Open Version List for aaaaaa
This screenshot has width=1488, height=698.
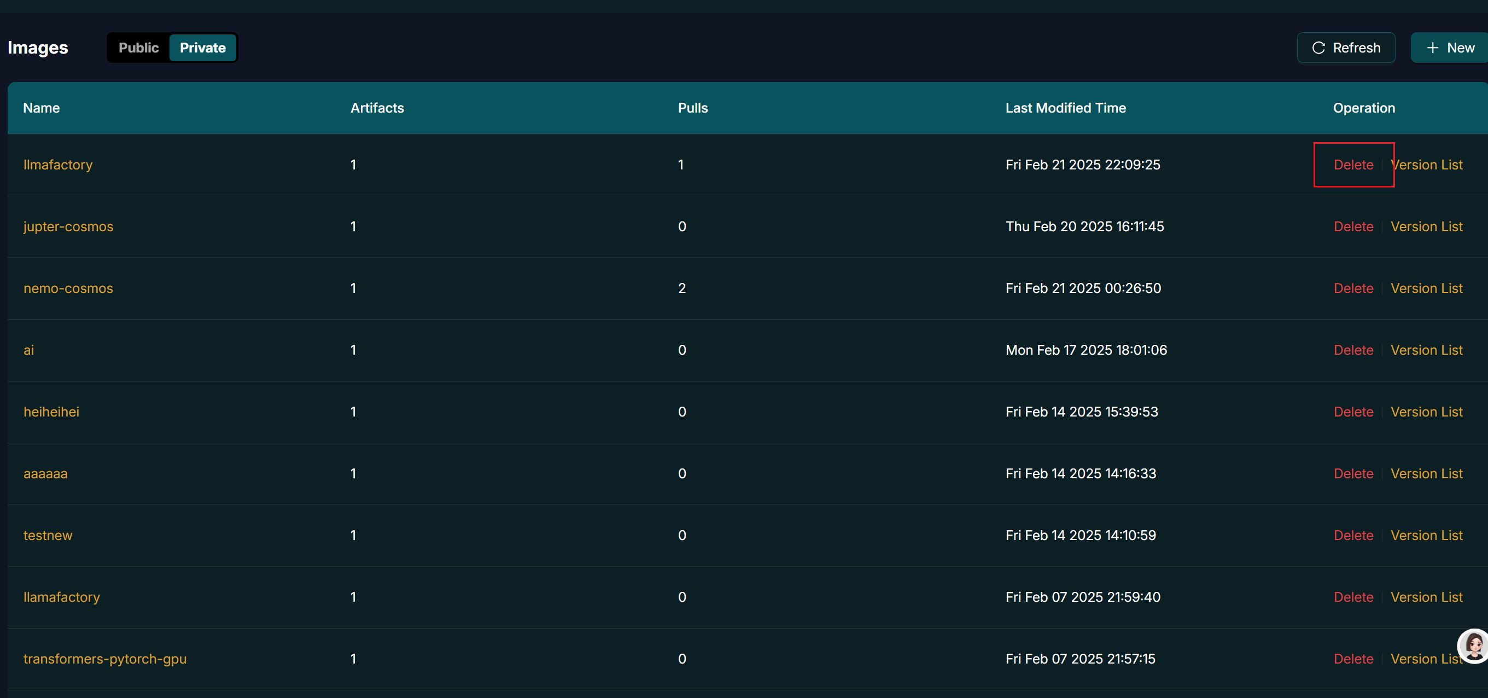point(1426,474)
